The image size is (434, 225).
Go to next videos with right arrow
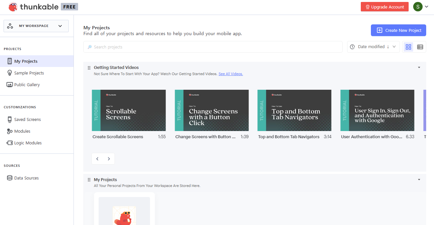[109, 159]
